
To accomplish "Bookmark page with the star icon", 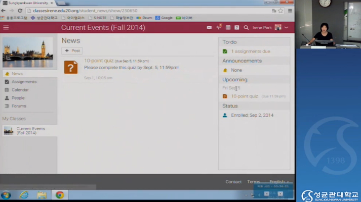I will [x=280, y=10].
